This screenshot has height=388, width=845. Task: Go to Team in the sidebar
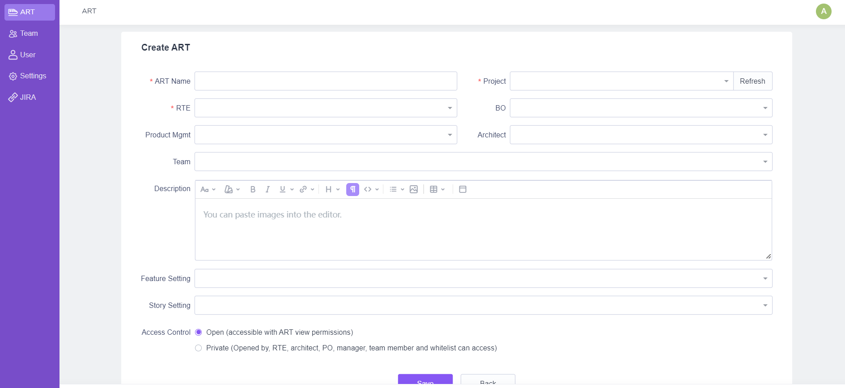(29, 34)
